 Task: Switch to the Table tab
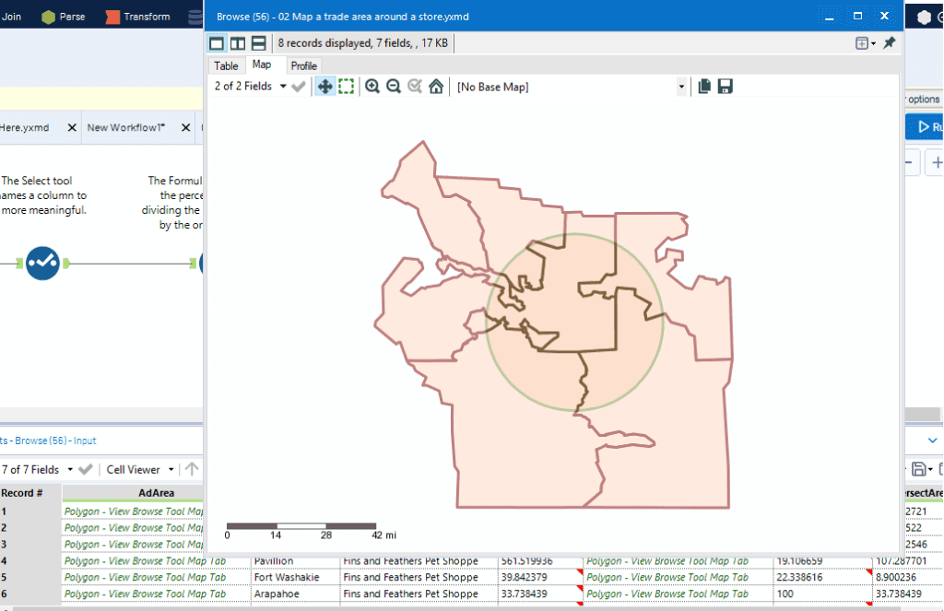226,65
